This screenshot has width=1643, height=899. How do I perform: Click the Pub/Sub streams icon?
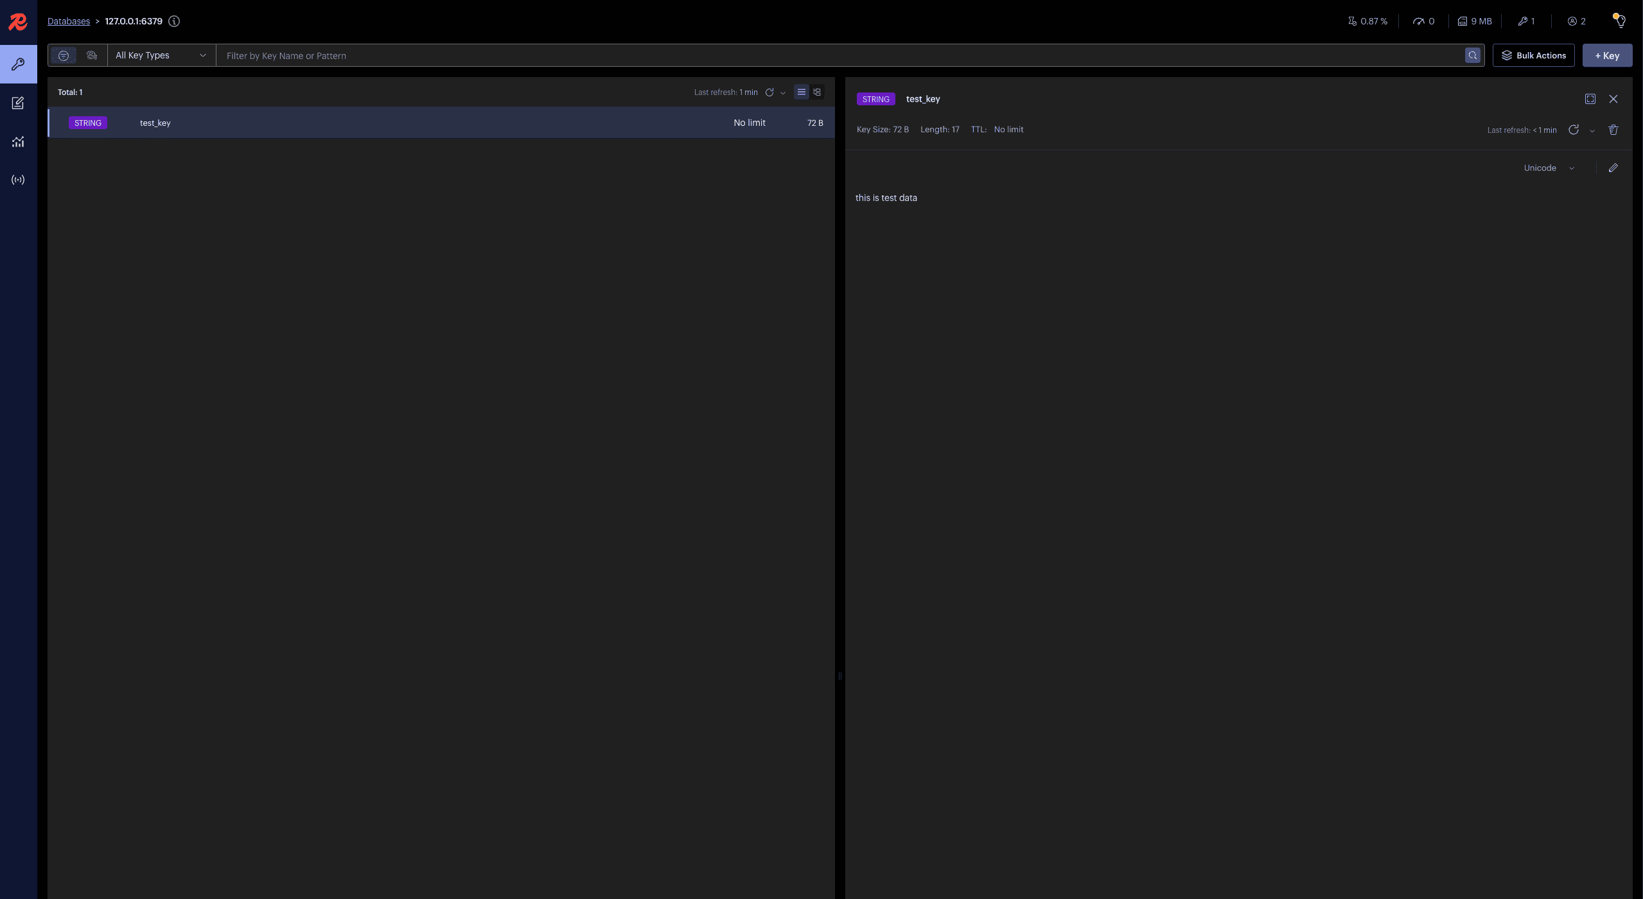click(x=18, y=179)
